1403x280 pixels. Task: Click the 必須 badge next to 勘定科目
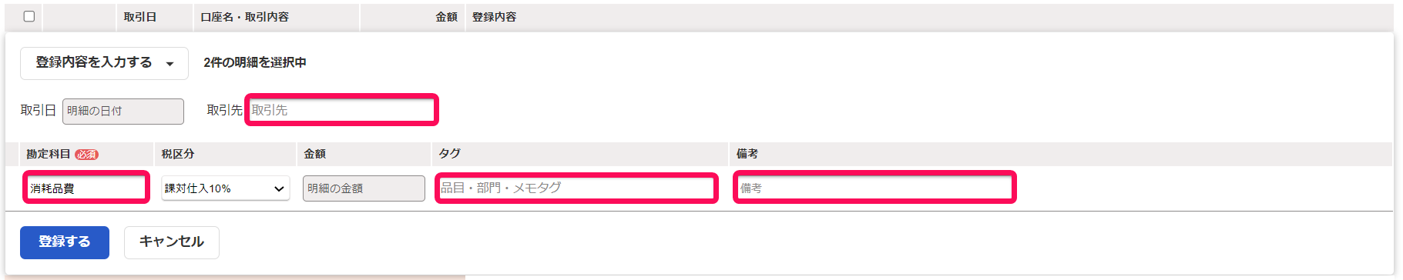tap(86, 155)
